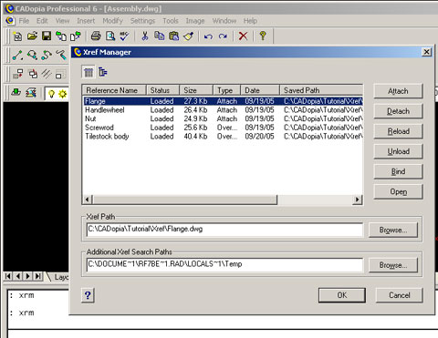The width and height of the screenshot is (438, 338).
Task: Click Browse next to Additional Xref Search Paths
Action: coord(393,265)
